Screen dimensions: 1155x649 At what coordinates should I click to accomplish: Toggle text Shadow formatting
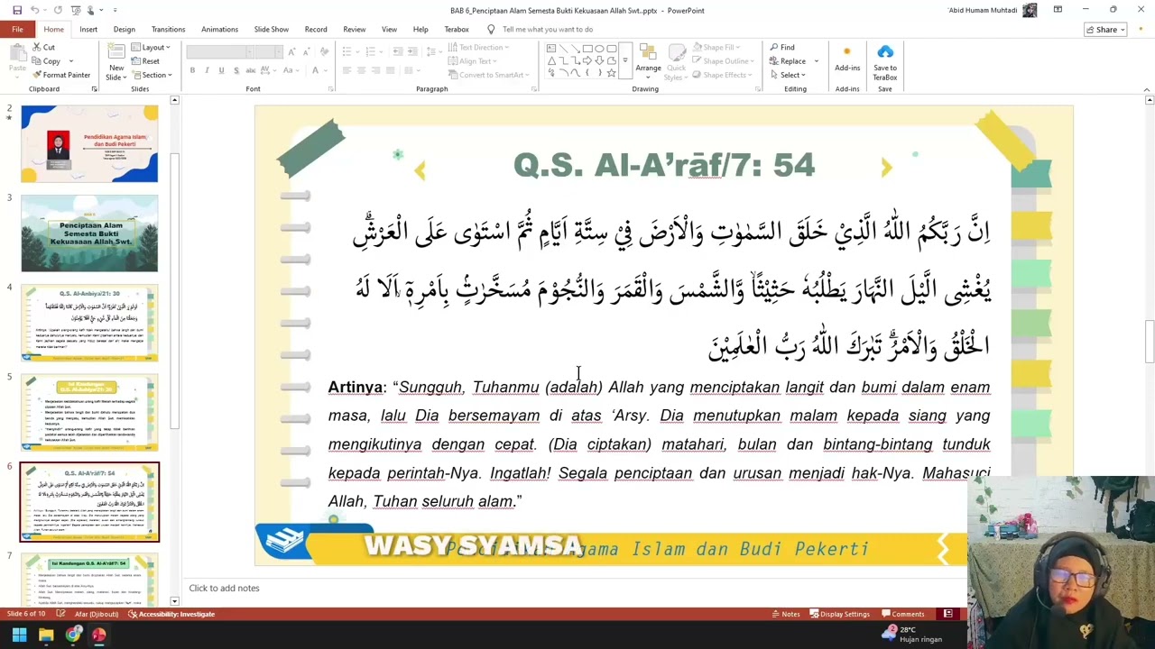(236, 70)
